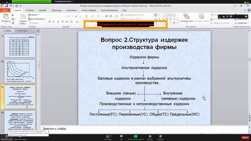The width and height of the screenshot is (251, 141).
Task: Open the Change Case Aa dropdown
Action: (x=78, y=22)
